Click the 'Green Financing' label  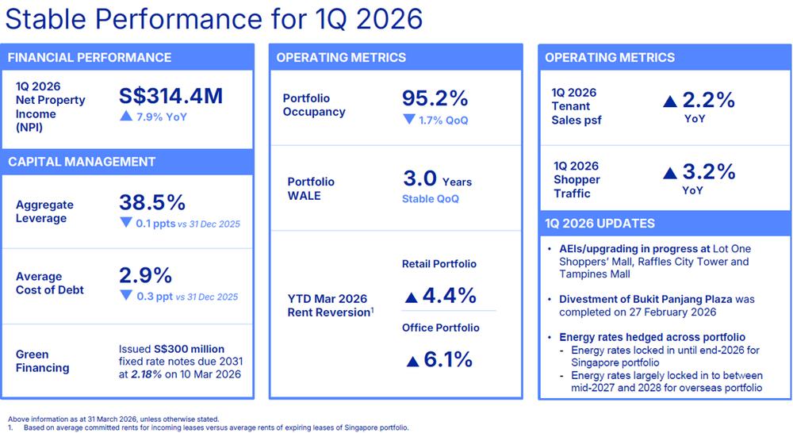[43, 361]
